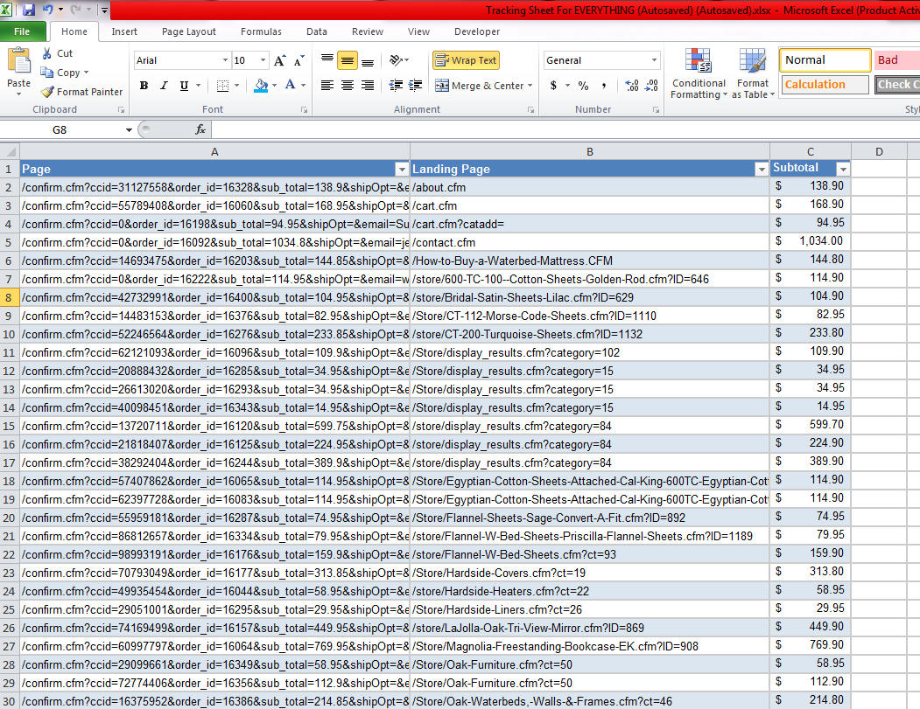The width and height of the screenshot is (920, 709).
Task: Click the Insert Function fx icon
Action: click(x=200, y=129)
